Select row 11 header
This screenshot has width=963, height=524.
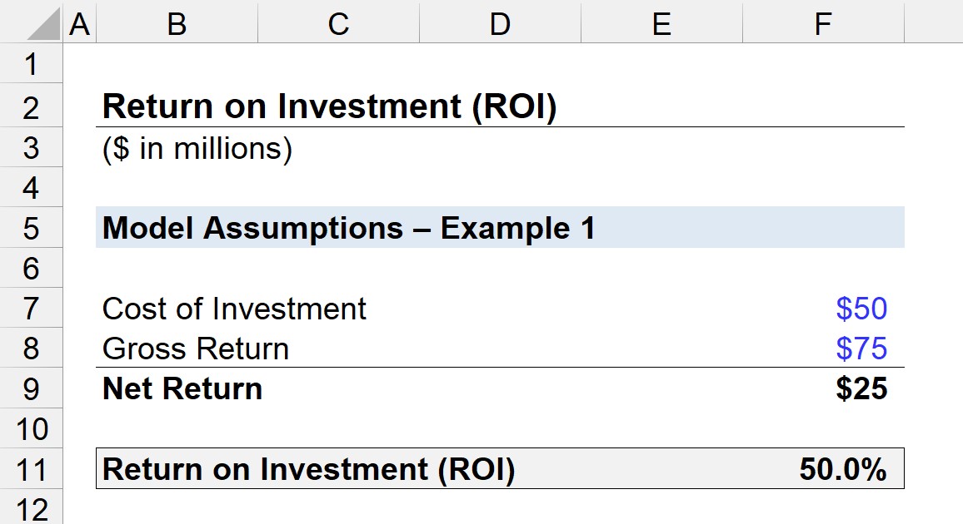click(x=31, y=469)
